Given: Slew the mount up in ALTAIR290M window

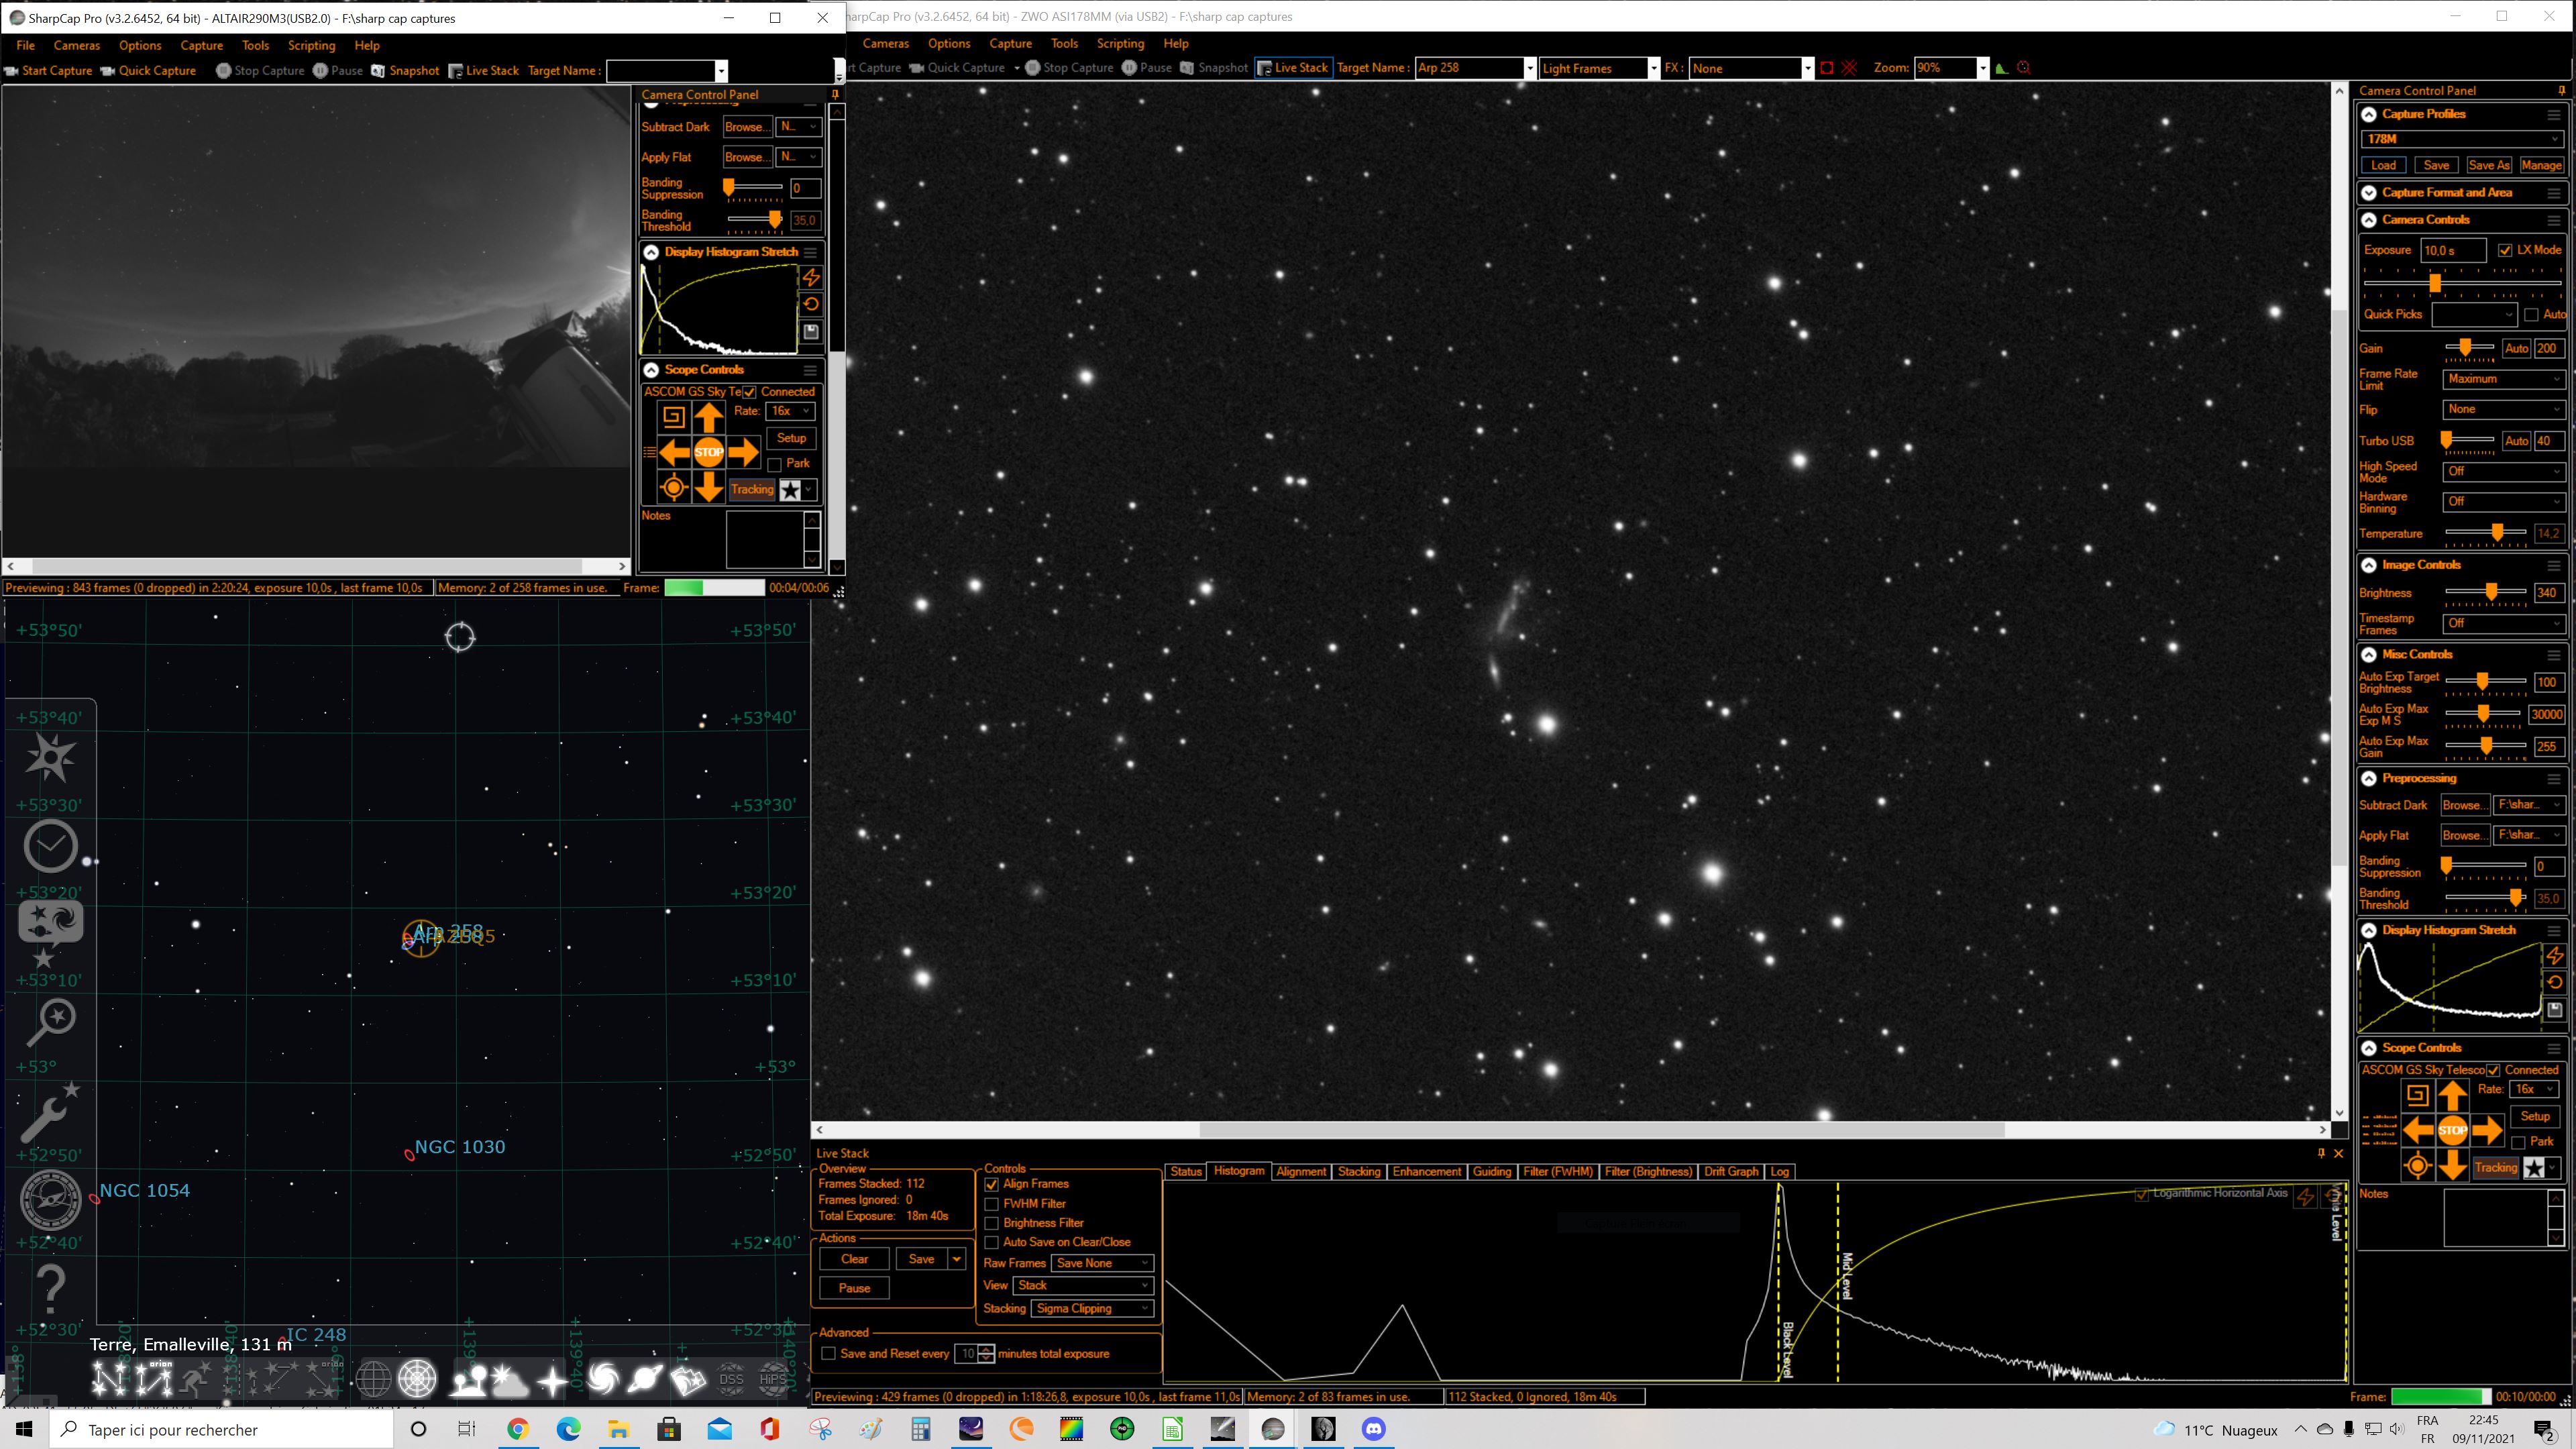Looking at the screenshot, I should (708, 418).
